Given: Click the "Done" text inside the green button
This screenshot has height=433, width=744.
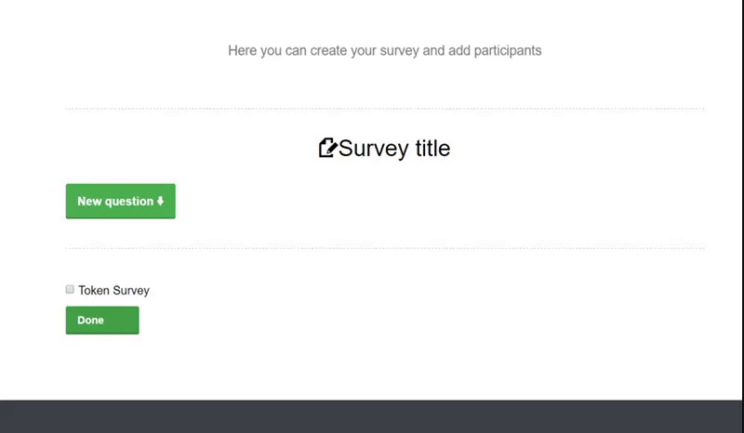Looking at the screenshot, I should [x=91, y=321].
